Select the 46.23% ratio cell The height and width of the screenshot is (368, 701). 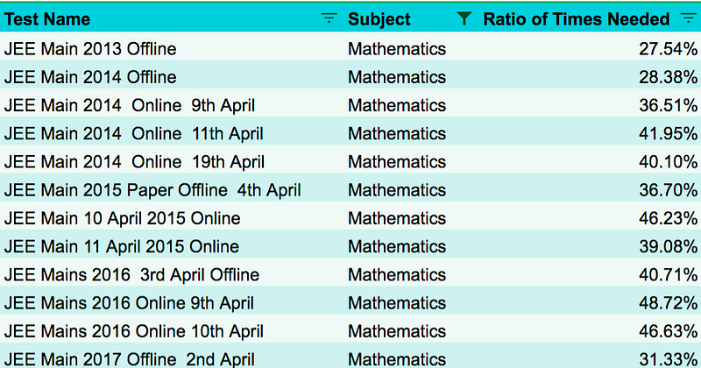pos(590,218)
